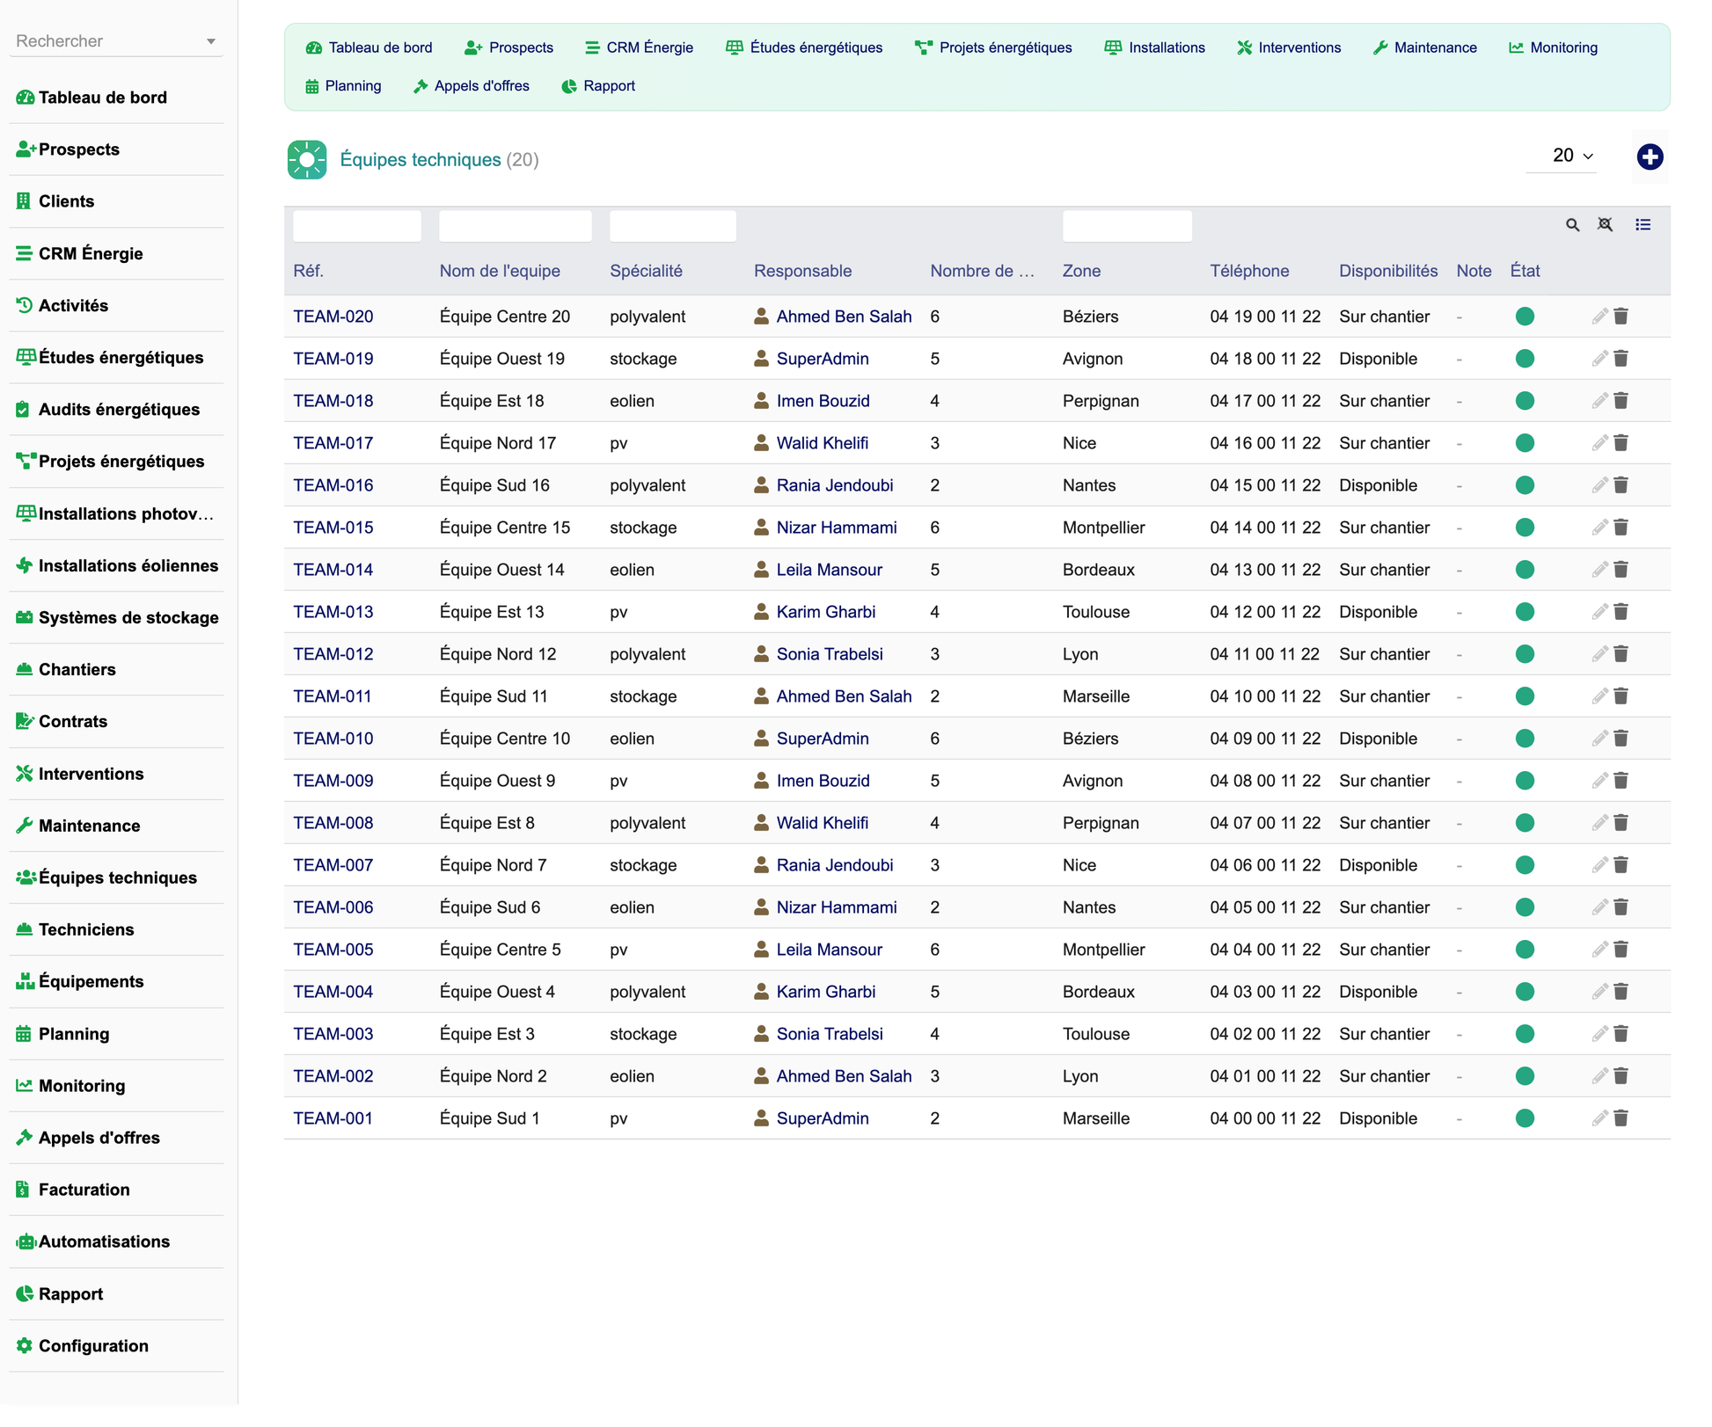Open Tableau de bord tab in top navigation
The width and height of the screenshot is (1712, 1427).
pos(369,47)
